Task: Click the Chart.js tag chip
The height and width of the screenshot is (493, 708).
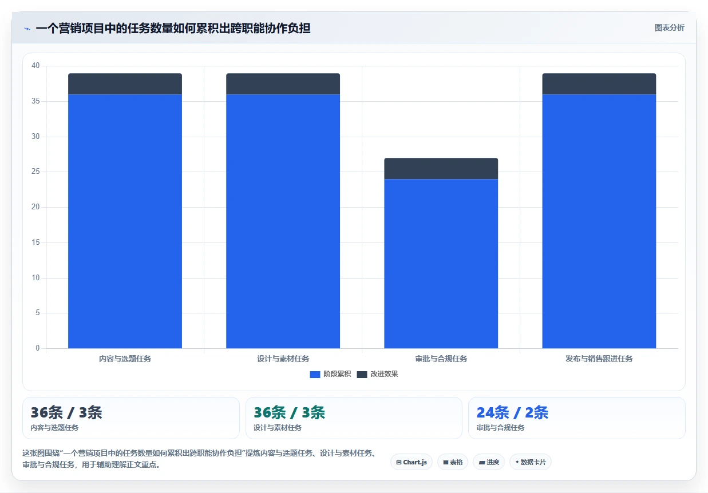Action: tap(412, 462)
